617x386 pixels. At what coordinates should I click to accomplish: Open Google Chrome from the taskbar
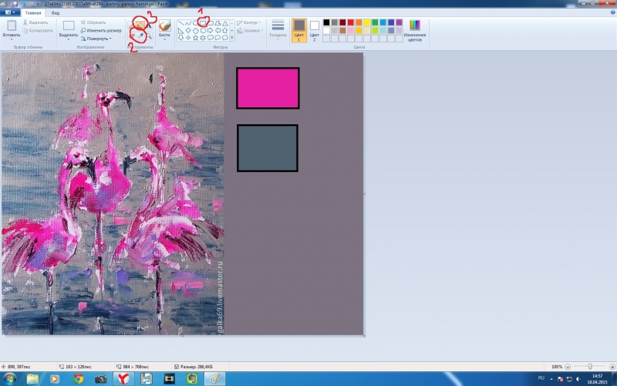tap(78, 378)
